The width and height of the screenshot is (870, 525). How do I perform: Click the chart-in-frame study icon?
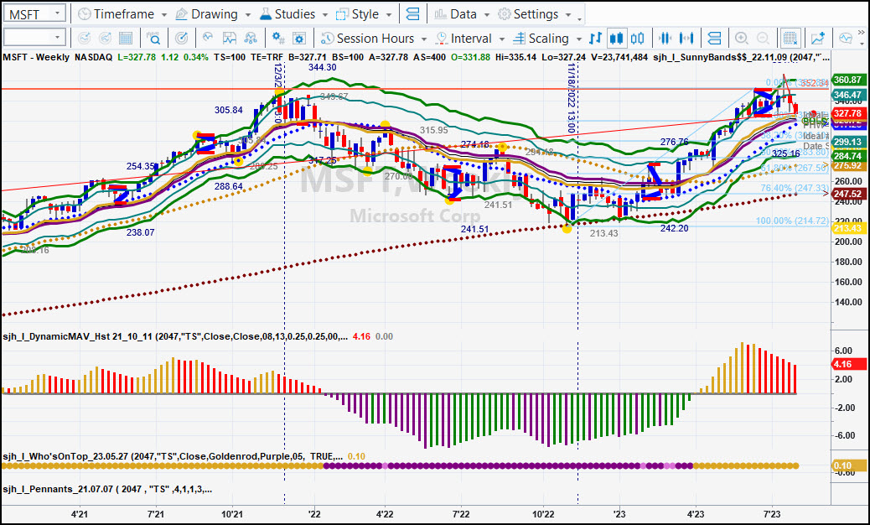tap(229, 39)
